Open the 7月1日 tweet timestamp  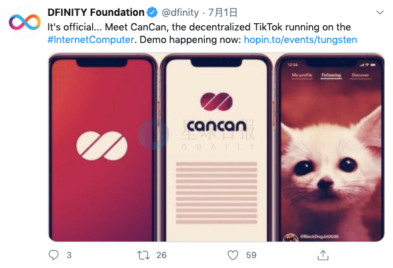[x=223, y=13]
